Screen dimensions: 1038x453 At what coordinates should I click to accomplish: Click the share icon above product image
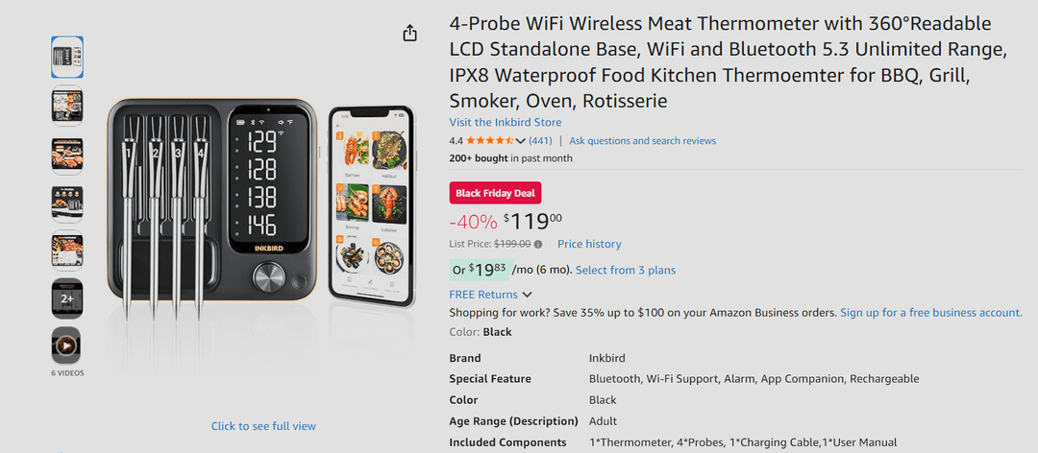[x=410, y=34]
